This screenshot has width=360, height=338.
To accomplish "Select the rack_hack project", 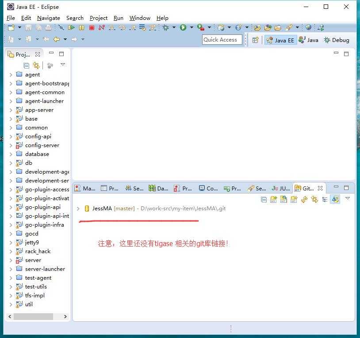I will coord(38,251).
